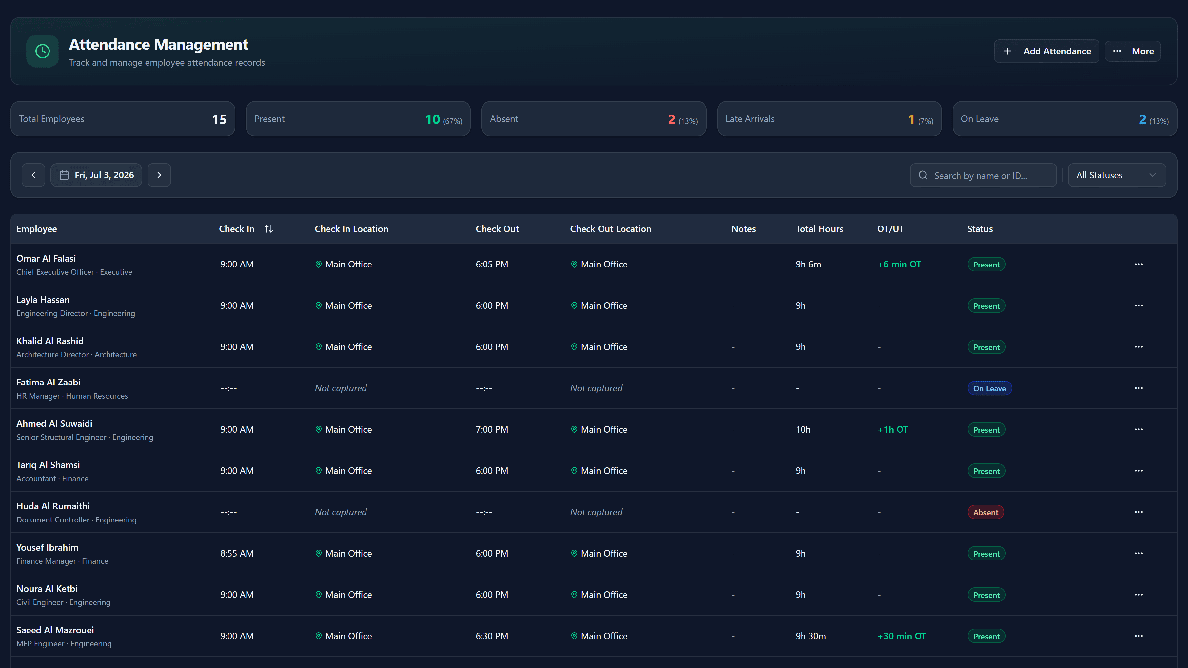Click the 6:30 PM check-out time

point(492,636)
